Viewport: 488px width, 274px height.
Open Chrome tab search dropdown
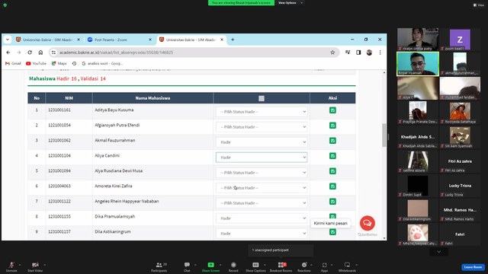click(8, 40)
